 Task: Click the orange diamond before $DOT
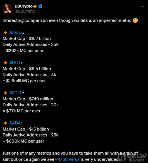coord(5,63)
